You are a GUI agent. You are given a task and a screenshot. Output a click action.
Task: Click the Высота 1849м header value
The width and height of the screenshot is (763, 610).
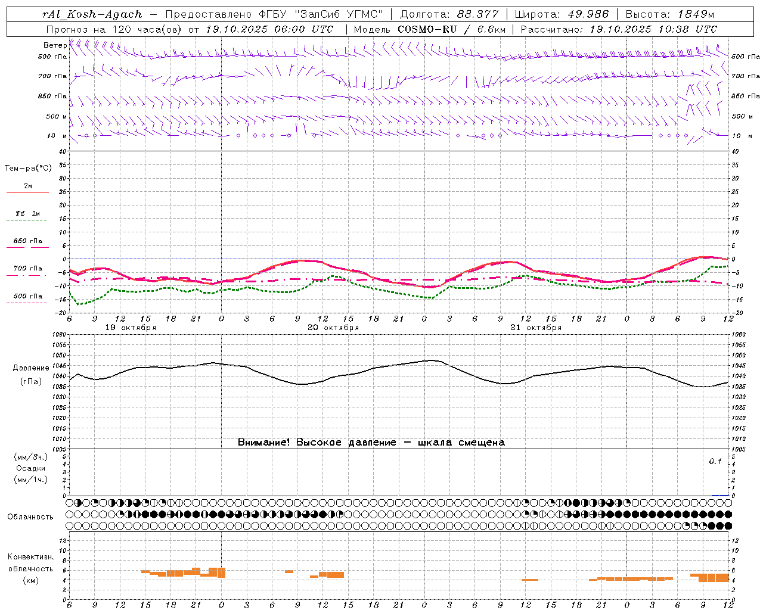click(670, 14)
